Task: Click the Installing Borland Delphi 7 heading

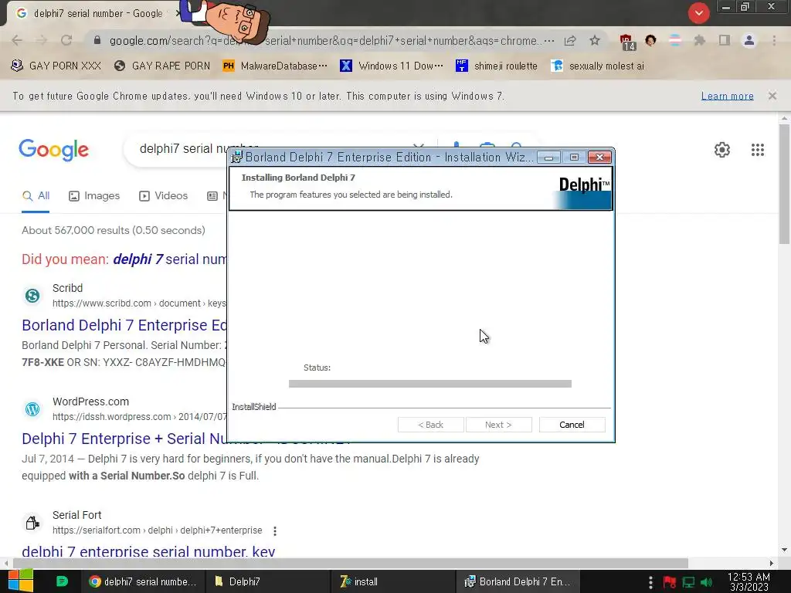Action: point(298,178)
